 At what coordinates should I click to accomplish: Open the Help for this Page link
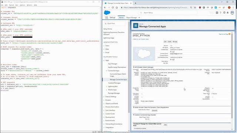click(x=224, y=34)
